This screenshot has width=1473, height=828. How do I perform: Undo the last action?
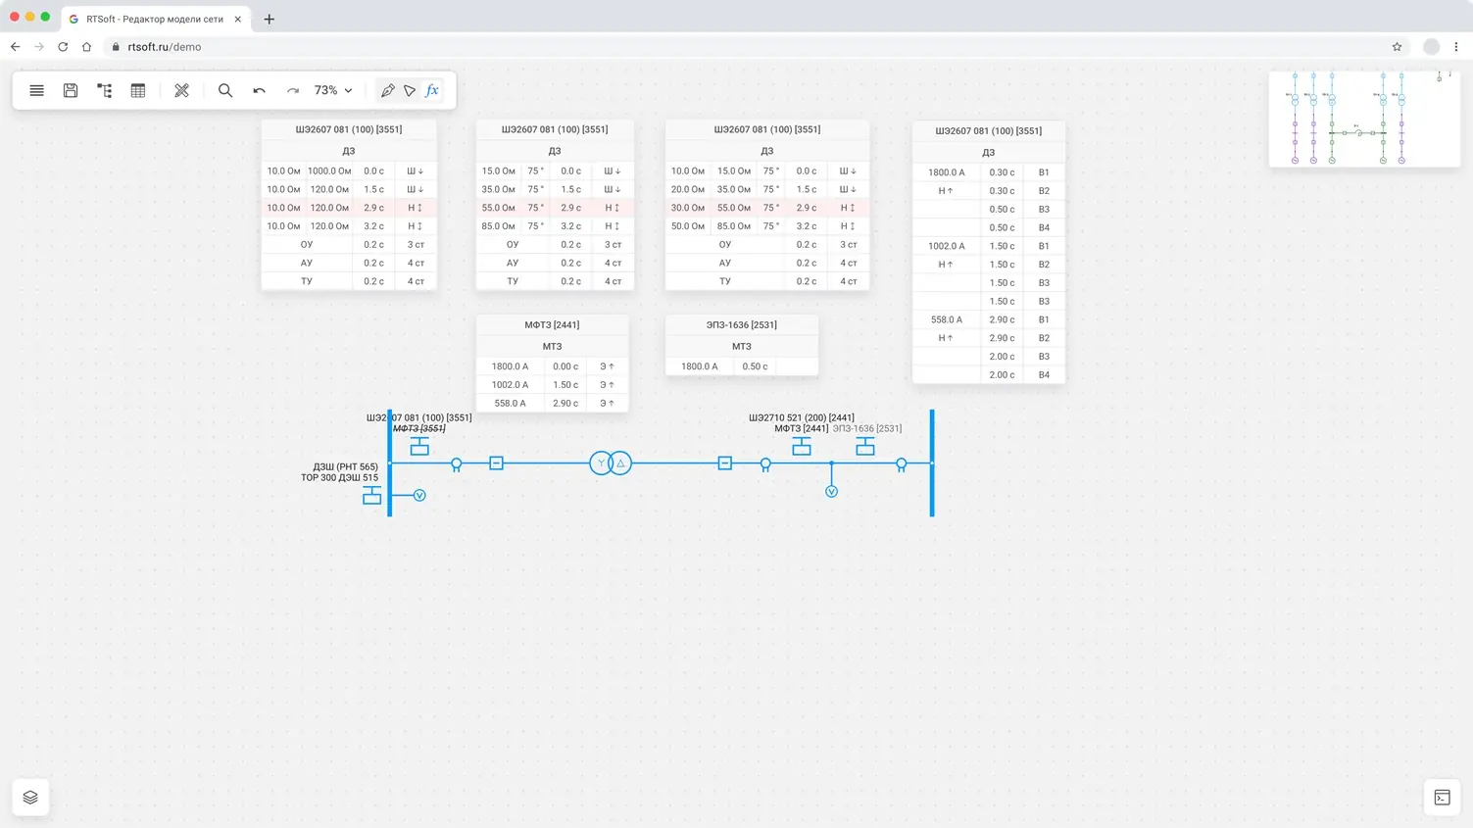pyautogui.click(x=259, y=90)
